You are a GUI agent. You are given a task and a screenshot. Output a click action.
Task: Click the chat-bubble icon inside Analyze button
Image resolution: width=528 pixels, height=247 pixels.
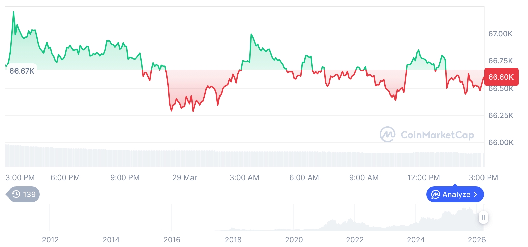click(436, 194)
